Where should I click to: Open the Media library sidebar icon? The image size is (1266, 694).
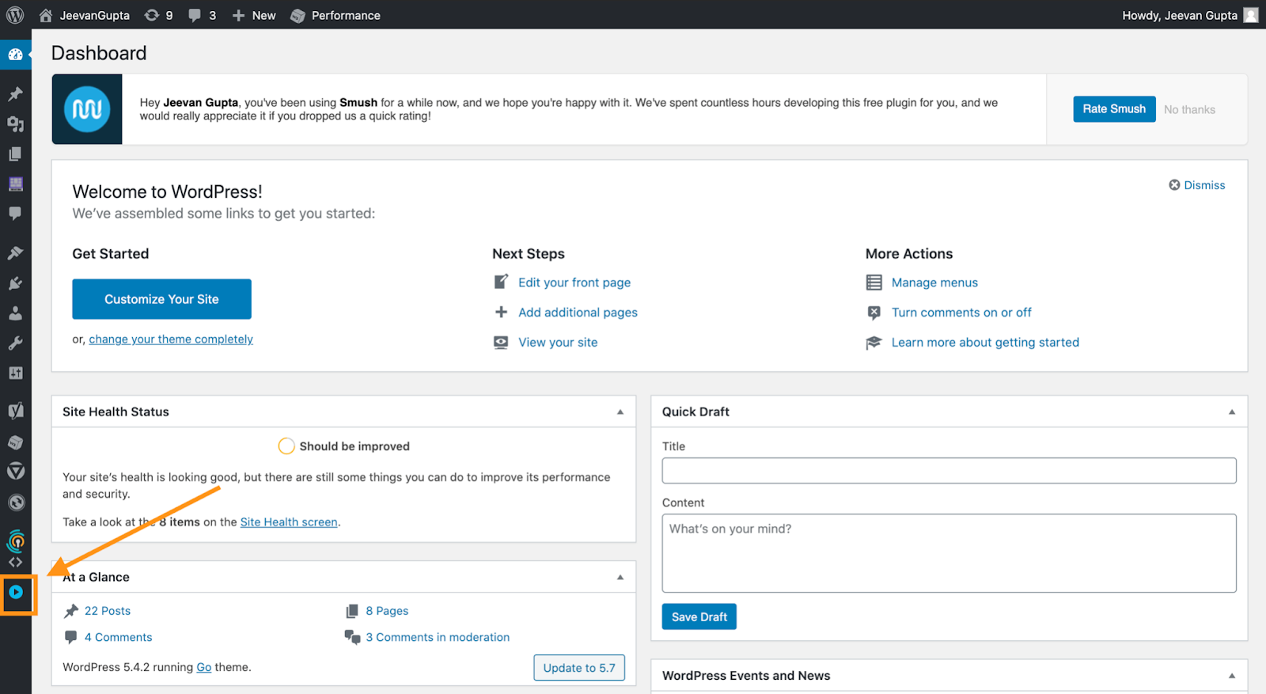point(15,124)
